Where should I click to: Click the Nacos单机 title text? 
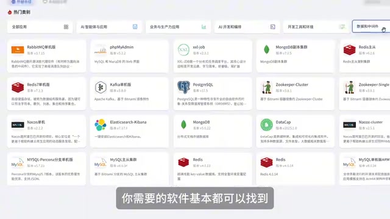[x=36, y=122]
